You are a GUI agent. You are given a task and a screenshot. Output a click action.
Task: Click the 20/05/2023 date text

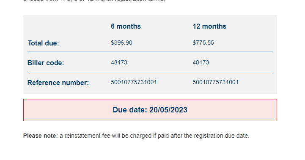168,110
